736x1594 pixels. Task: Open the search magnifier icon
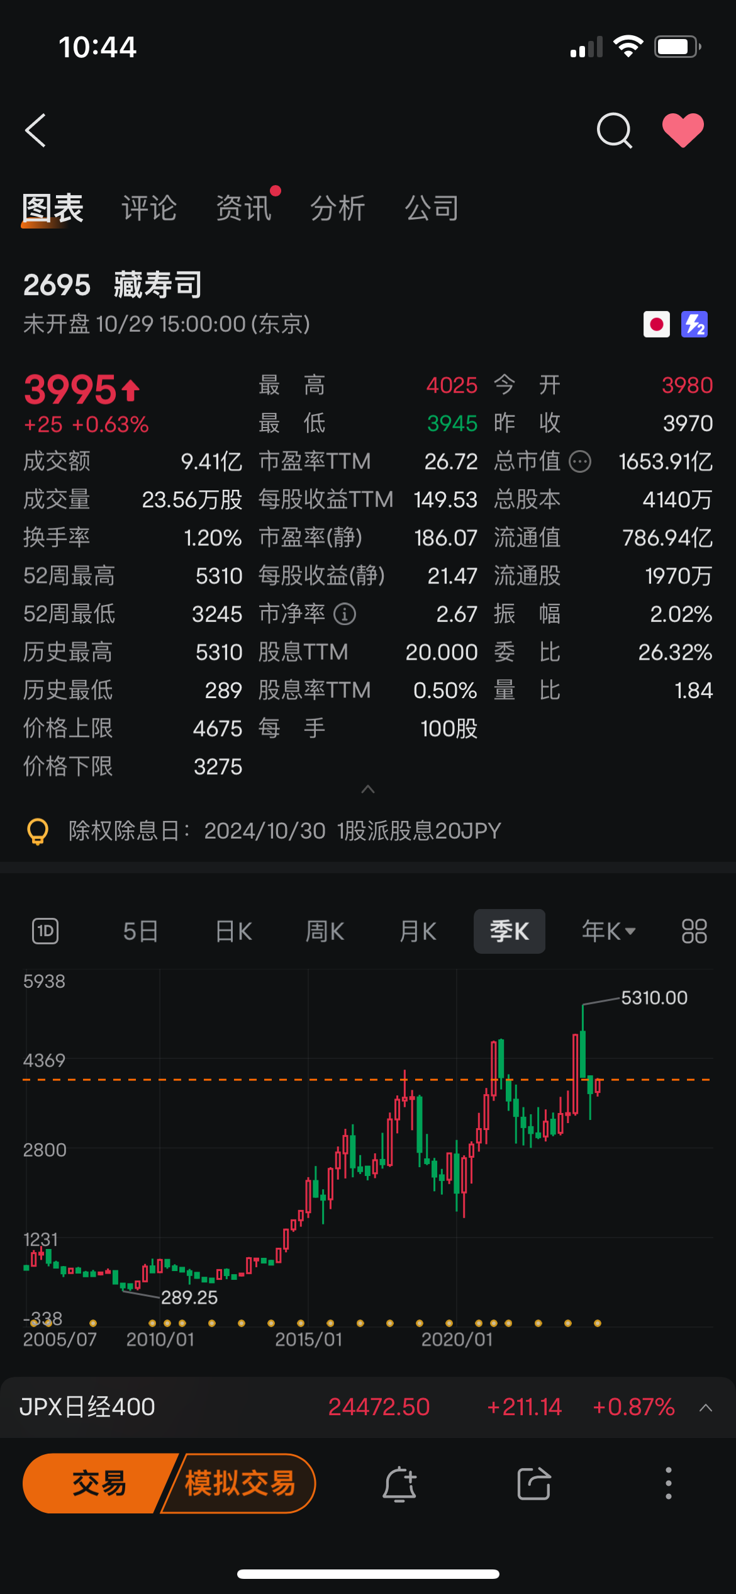(x=614, y=130)
